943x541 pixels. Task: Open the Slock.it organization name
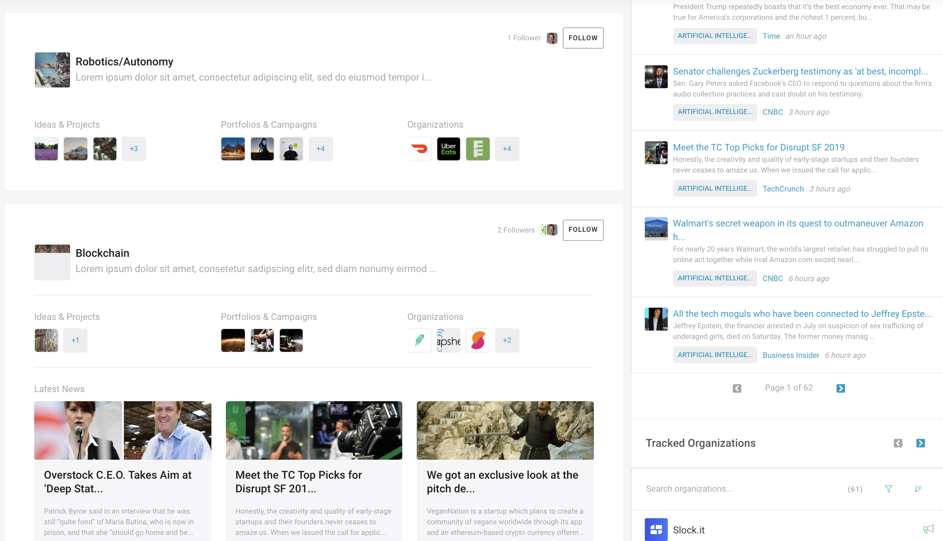[x=689, y=530]
